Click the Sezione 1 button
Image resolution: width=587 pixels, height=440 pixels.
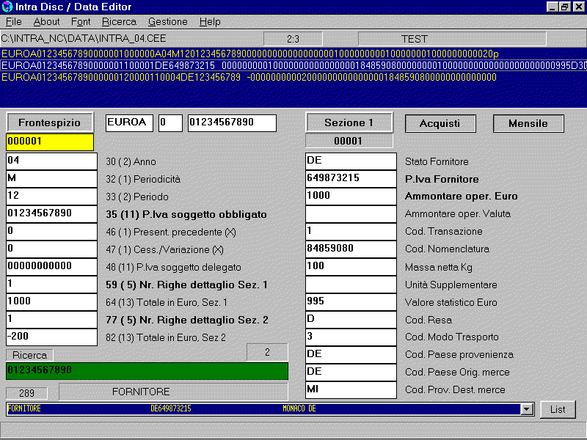pyautogui.click(x=349, y=122)
